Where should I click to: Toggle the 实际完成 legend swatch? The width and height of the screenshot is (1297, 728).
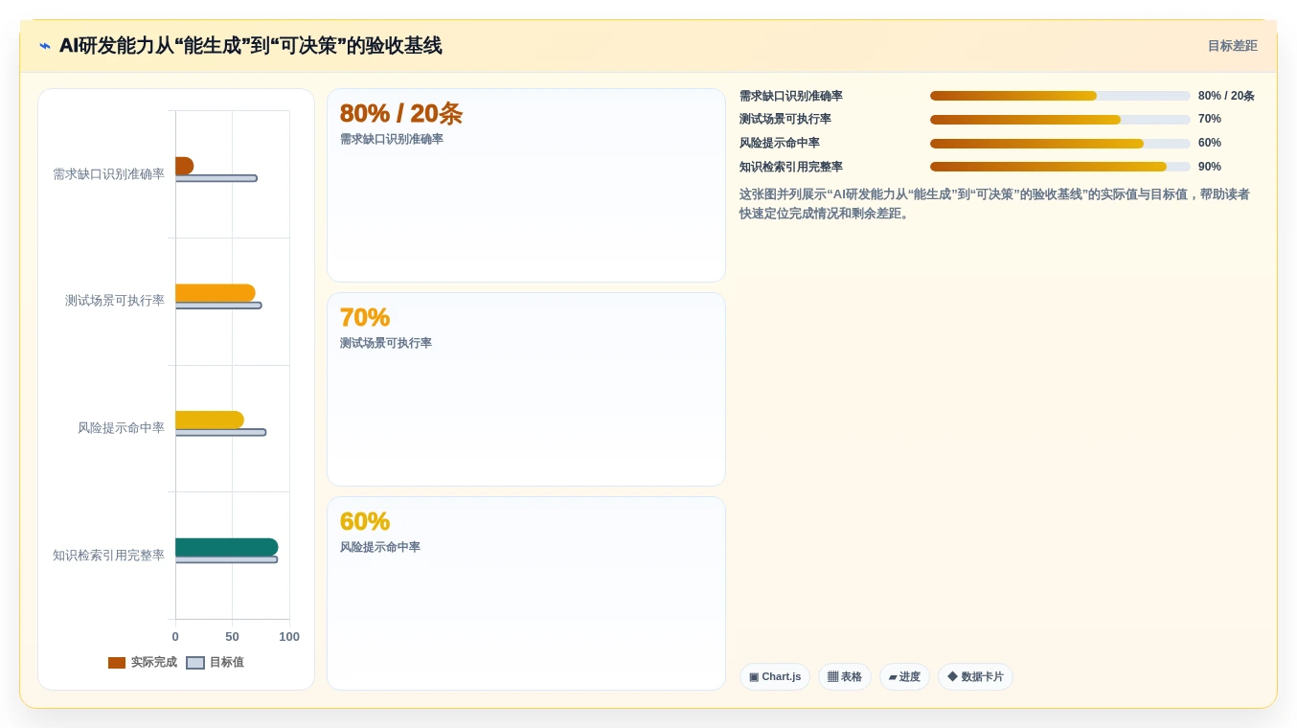(117, 663)
